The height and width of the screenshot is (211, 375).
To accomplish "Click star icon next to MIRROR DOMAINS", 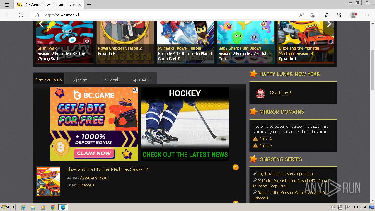I will (253, 112).
